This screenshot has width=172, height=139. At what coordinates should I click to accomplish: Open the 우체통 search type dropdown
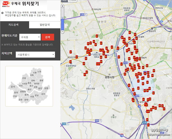pyautogui.click(x=30, y=37)
